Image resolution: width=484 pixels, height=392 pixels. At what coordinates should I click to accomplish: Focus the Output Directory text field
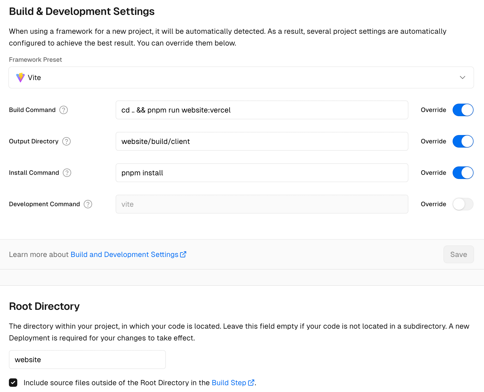pyautogui.click(x=262, y=141)
